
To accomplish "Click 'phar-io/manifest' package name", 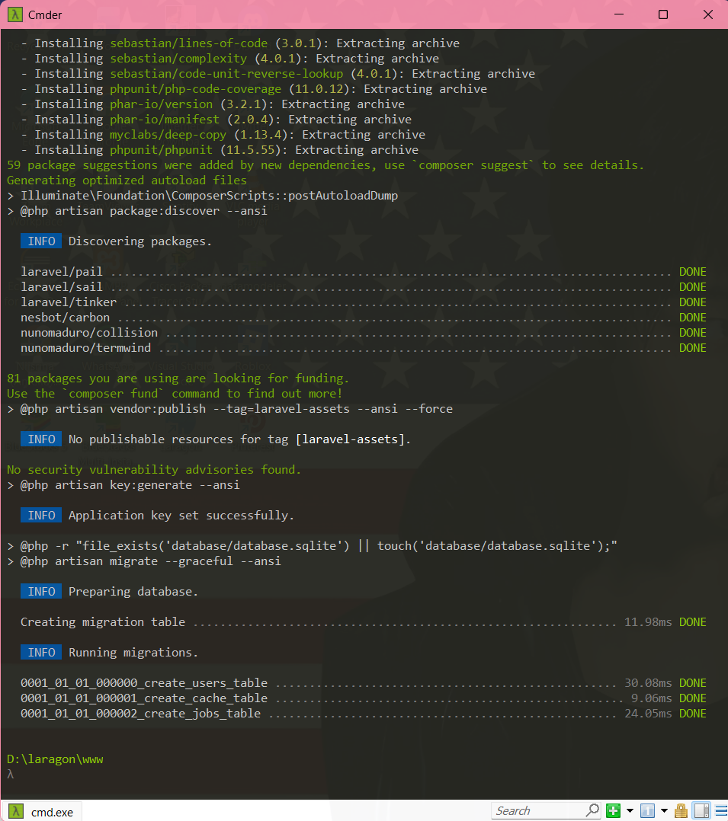I will point(165,119).
